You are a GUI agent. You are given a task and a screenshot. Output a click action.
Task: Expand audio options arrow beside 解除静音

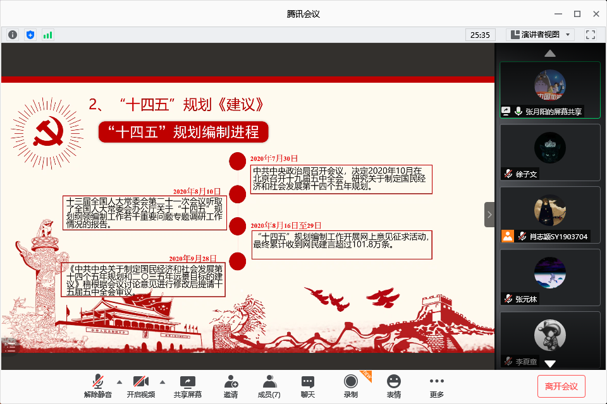119,382
